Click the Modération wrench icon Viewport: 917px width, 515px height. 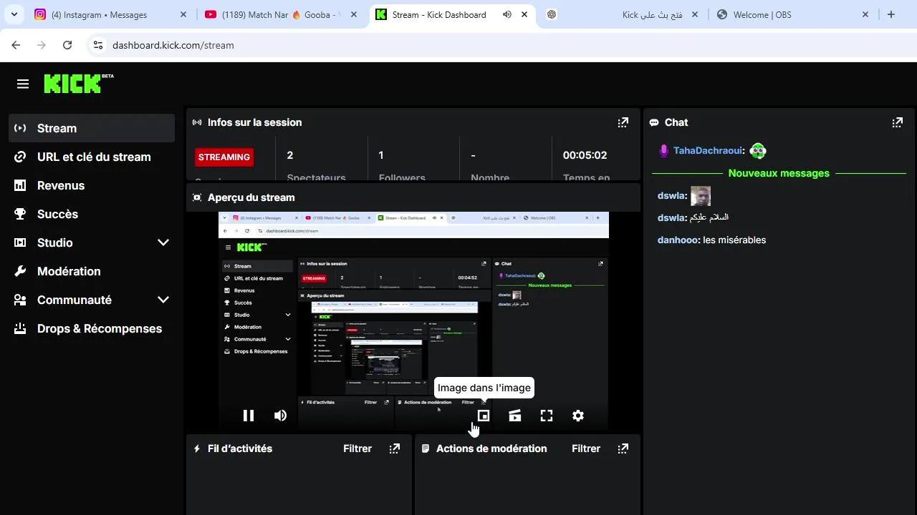pyautogui.click(x=21, y=271)
